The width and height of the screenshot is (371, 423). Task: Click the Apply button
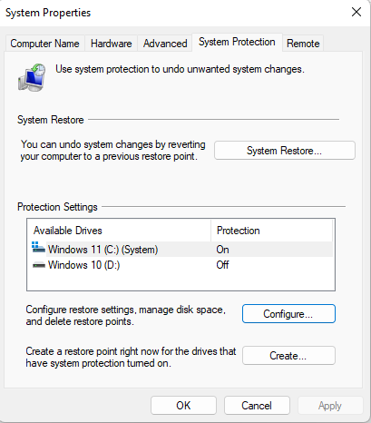330,406
